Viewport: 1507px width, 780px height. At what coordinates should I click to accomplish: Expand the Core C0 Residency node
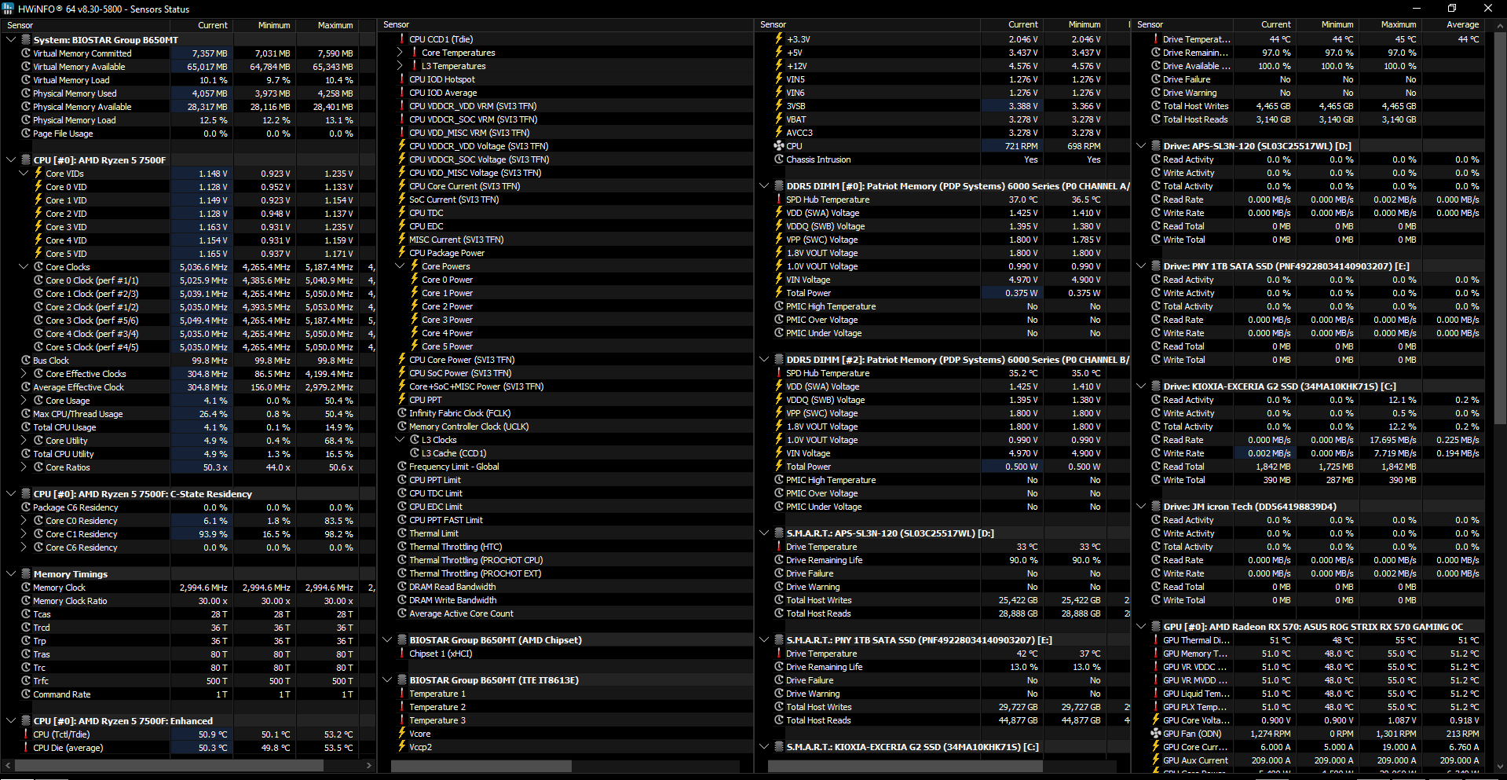24,521
